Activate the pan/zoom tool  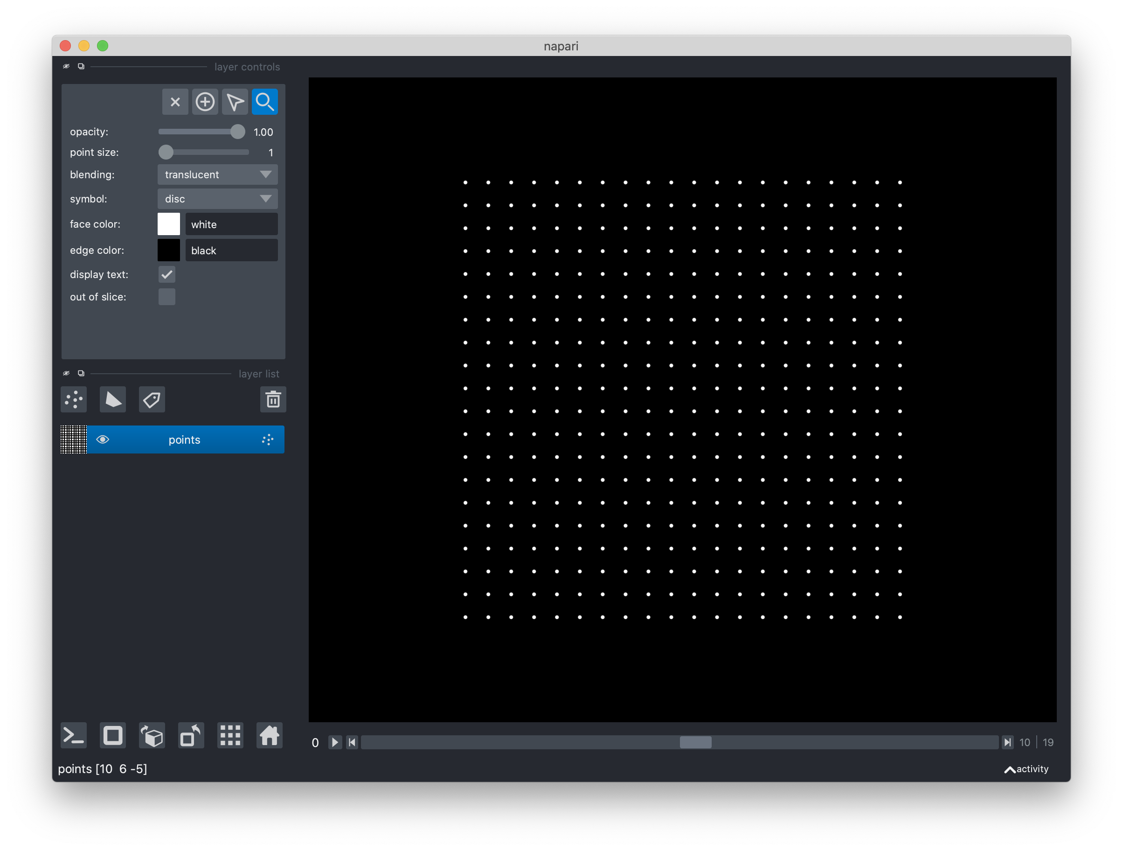click(264, 102)
